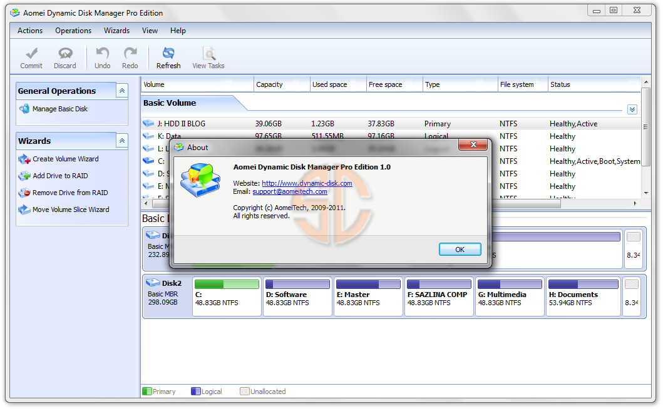
Task: Click the Unallocated legend swatch
Action: (x=244, y=391)
